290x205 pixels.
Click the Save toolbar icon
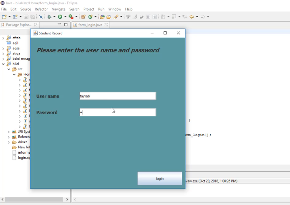click(26, 16)
